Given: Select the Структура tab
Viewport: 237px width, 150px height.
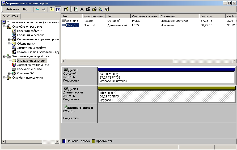Looking at the screenshot, I should pos(11,16).
